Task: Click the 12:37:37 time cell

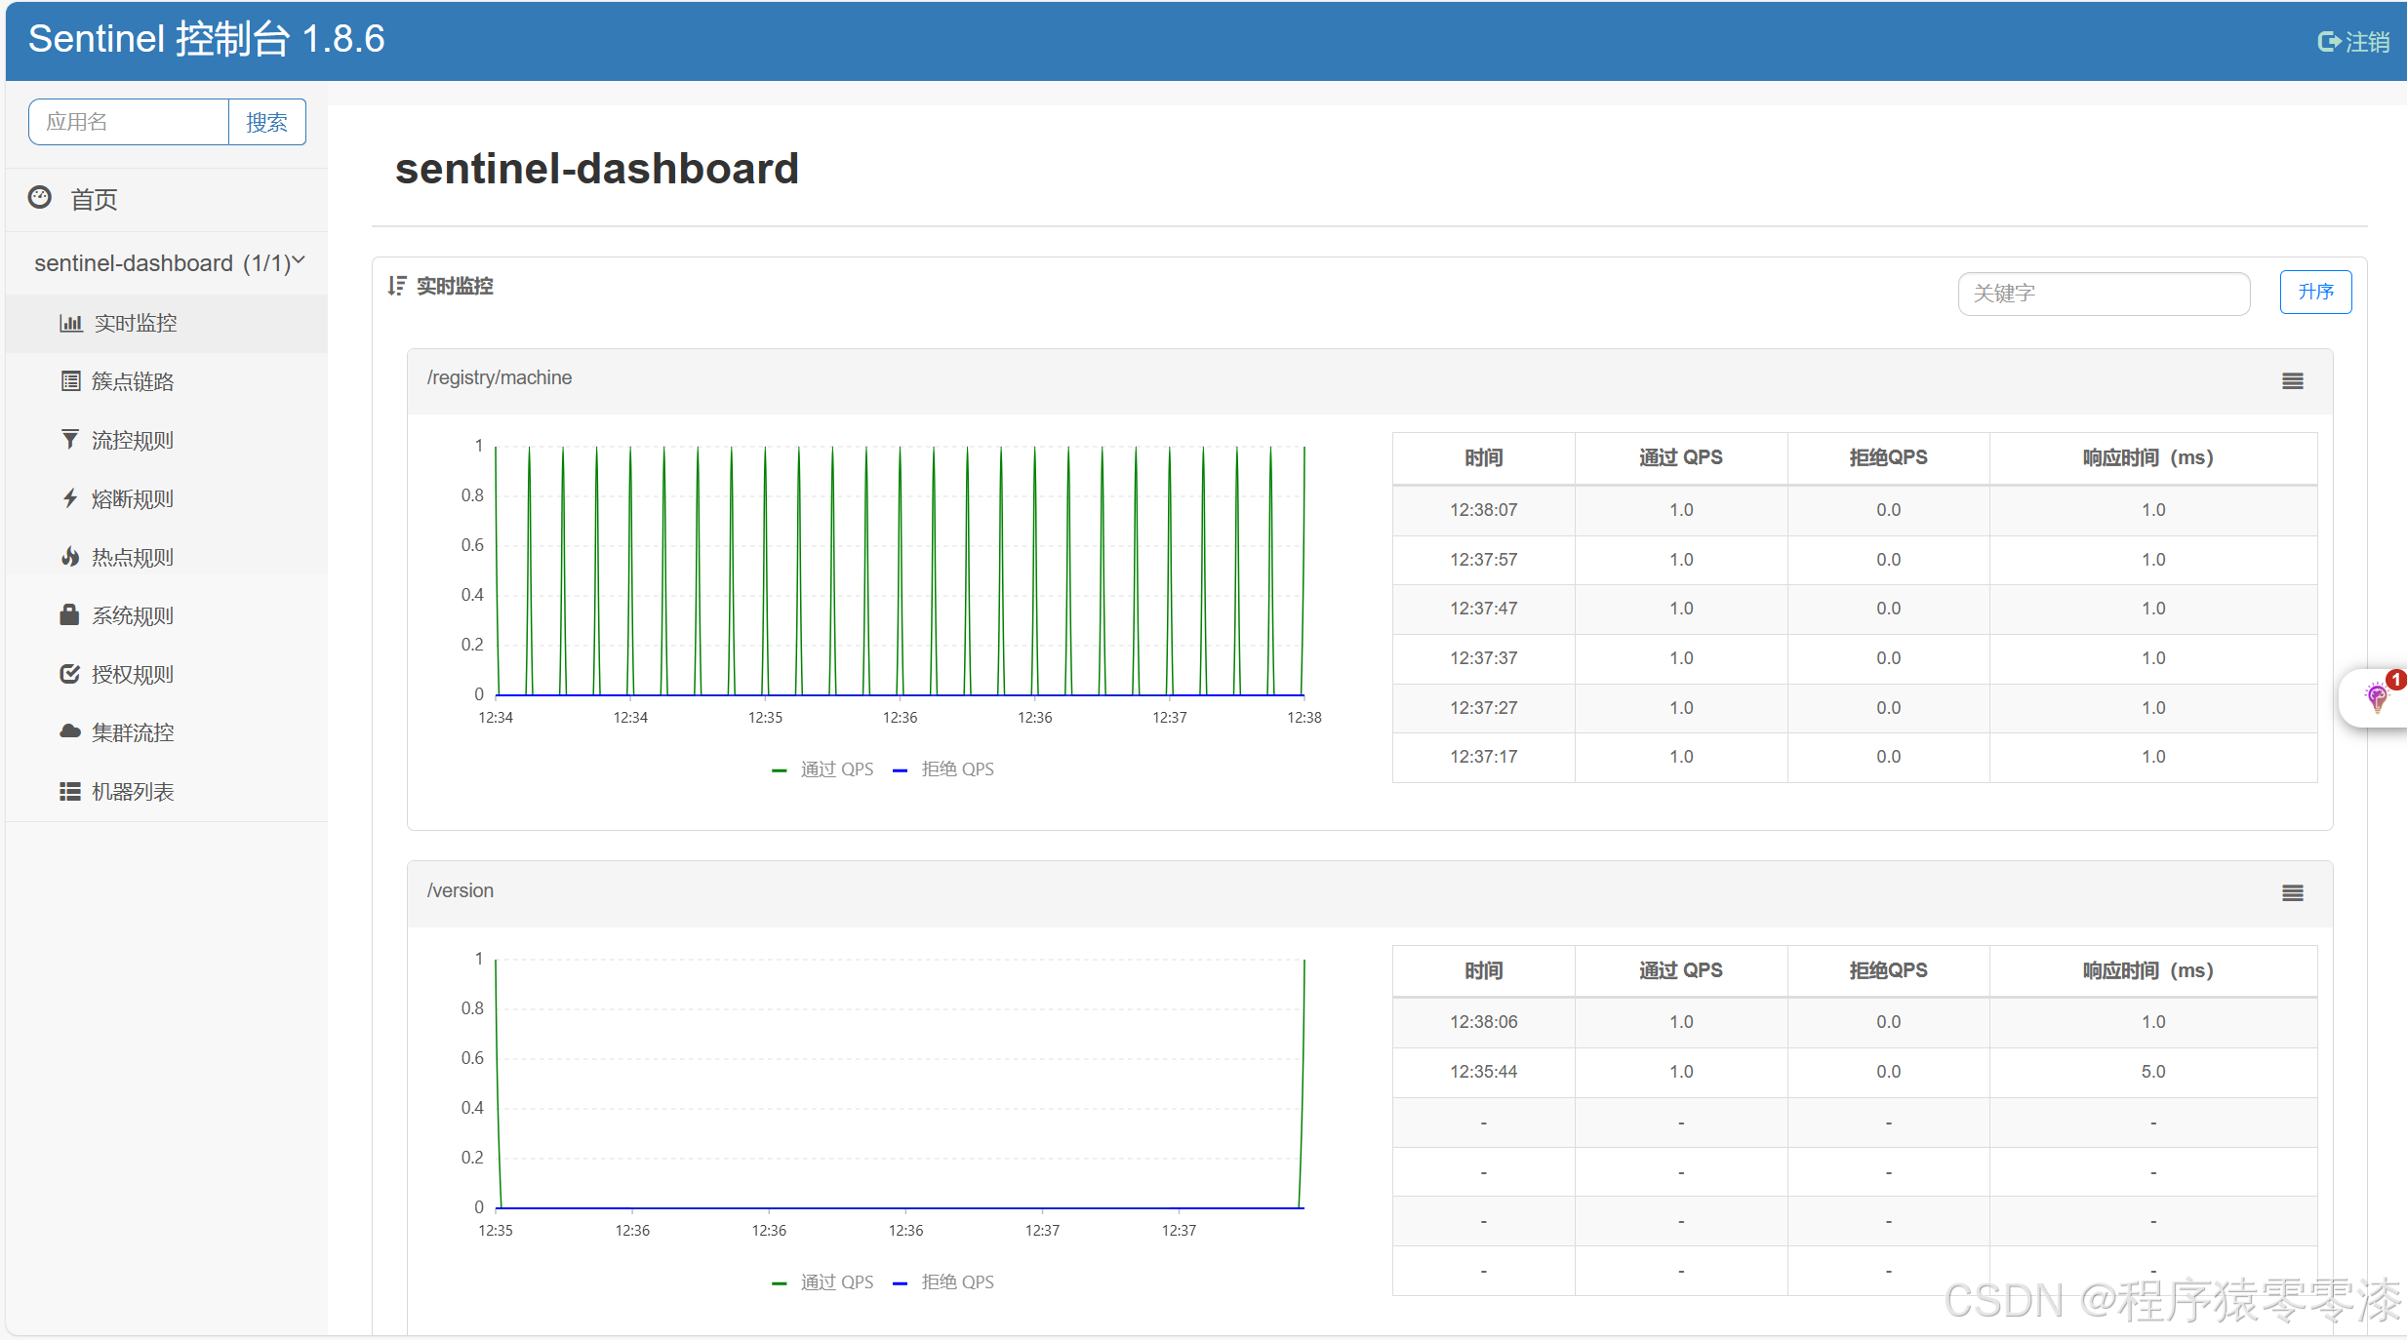Action: [1483, 658]
